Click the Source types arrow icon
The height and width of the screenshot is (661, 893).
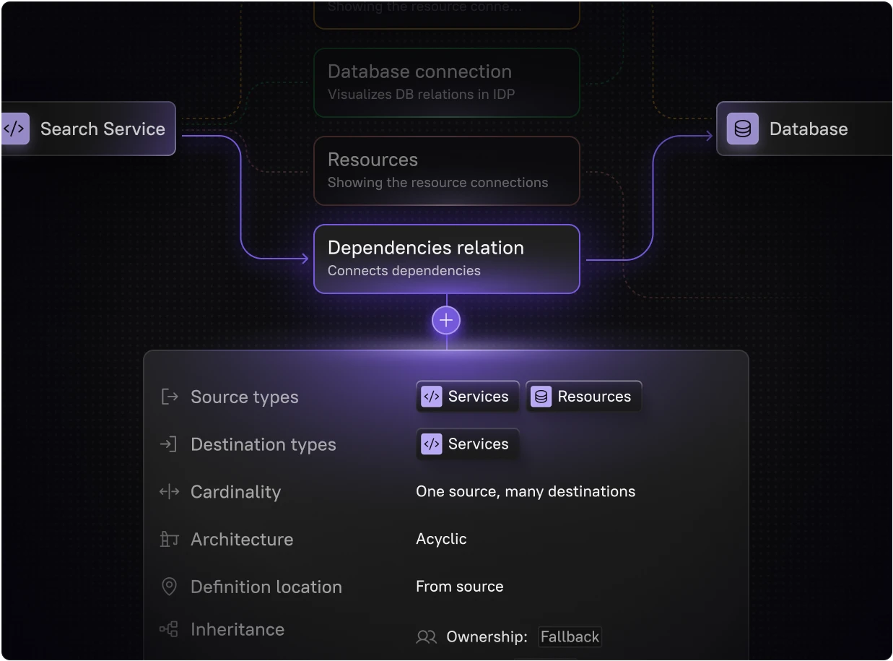click(169, 397)
